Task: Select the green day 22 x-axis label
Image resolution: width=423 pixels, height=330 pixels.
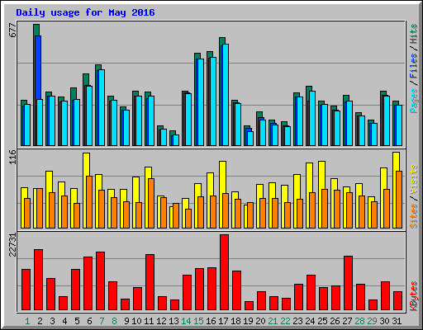Action: pos(285,321)
